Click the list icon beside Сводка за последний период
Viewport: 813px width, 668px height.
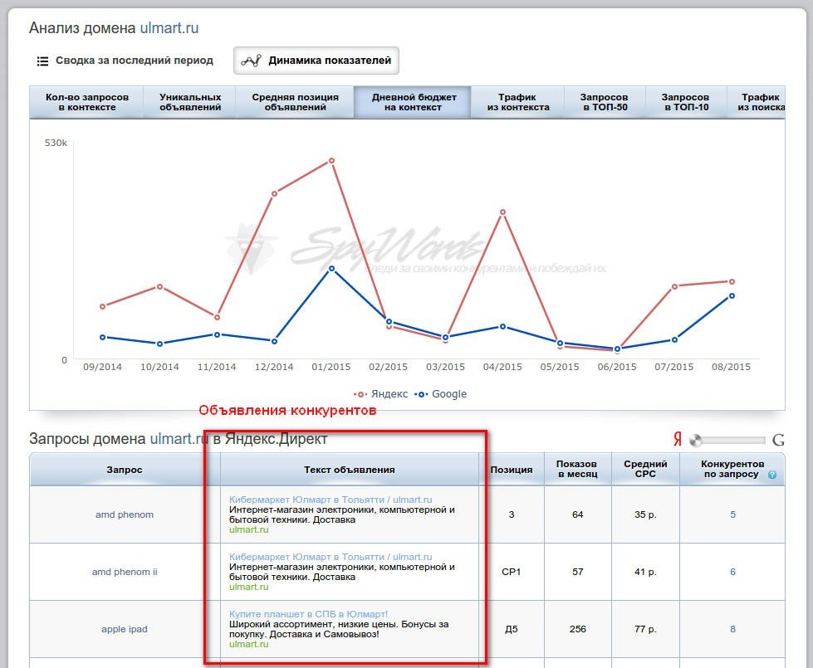click(42, 61)
